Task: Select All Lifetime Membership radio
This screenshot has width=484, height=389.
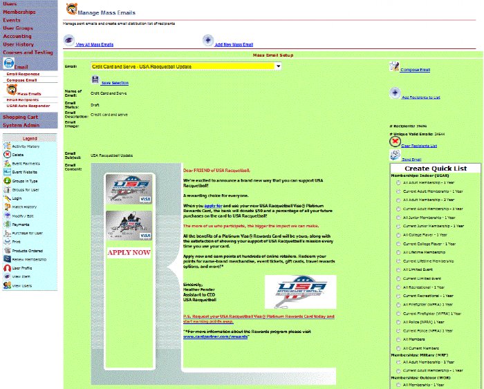Action: pos(398,252)
